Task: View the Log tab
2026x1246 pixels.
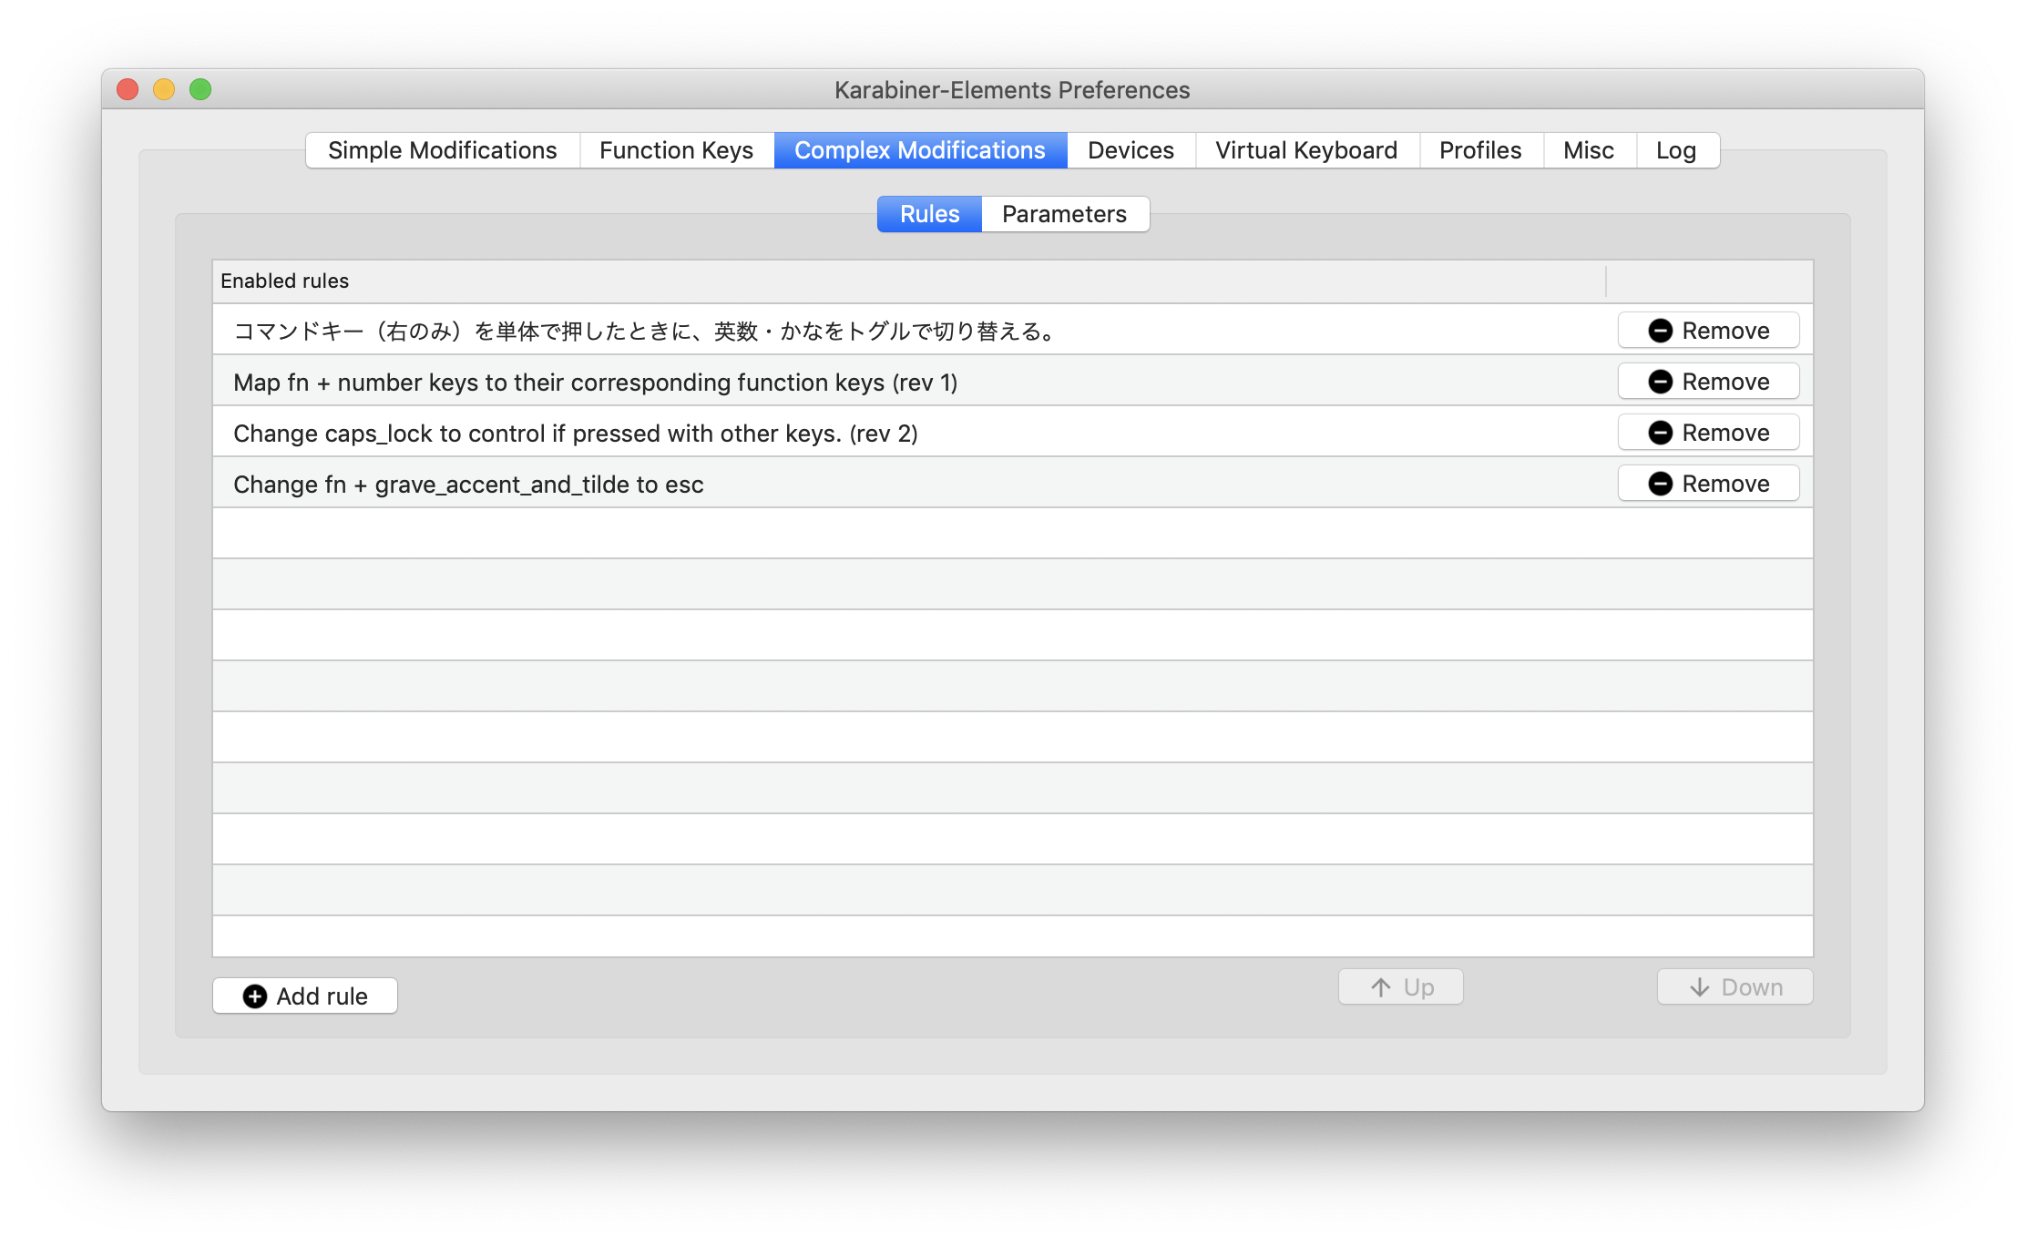Action: pyautogui.click(x=1676, y=150)
